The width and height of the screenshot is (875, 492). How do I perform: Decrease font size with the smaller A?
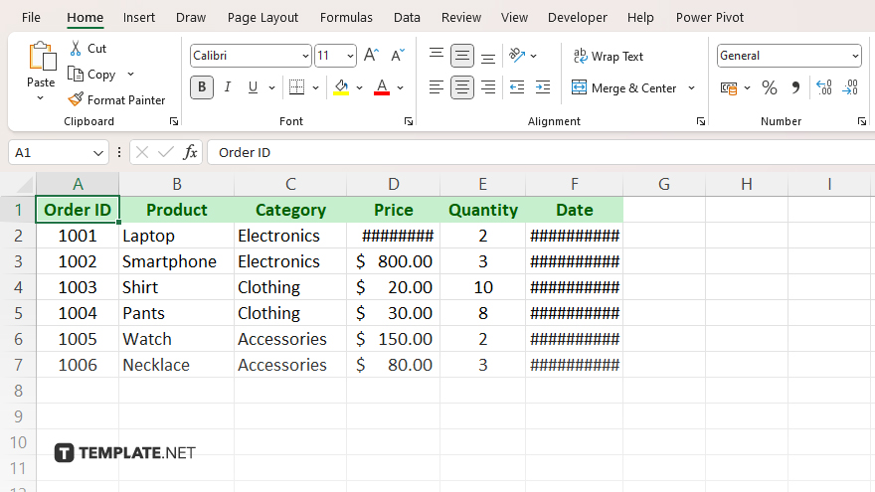(x=398, y=56)
